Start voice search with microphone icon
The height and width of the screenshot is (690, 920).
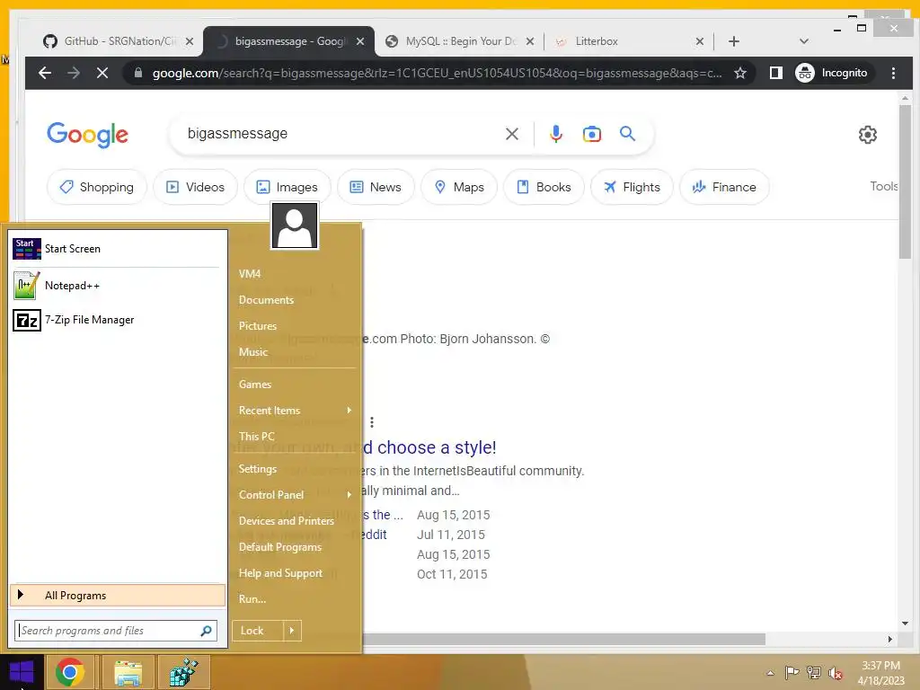pyautogui.click(x=555, y=135)
